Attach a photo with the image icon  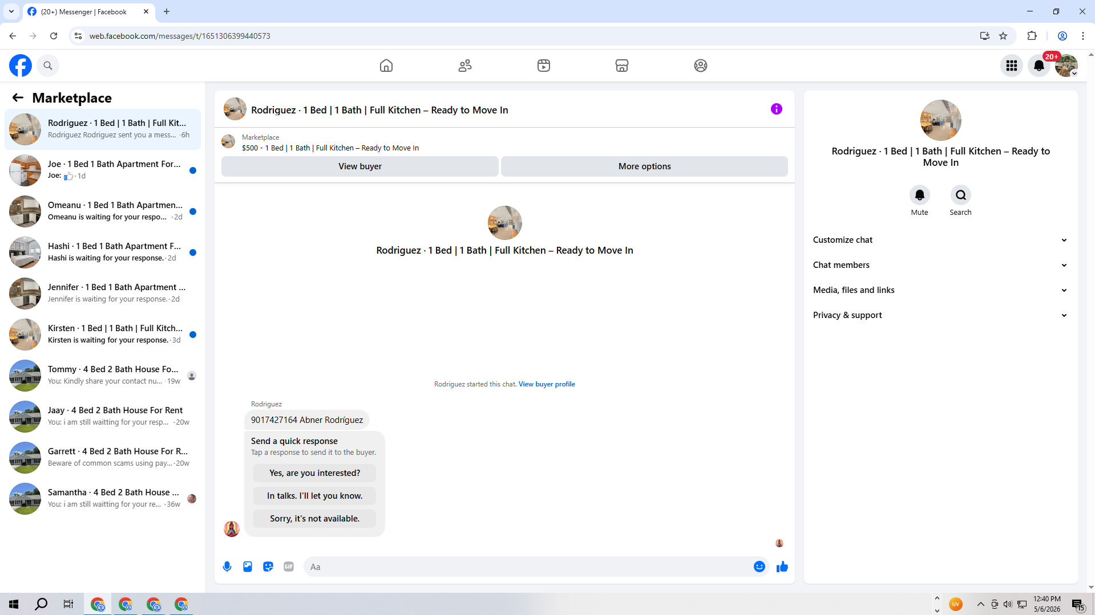248,567
